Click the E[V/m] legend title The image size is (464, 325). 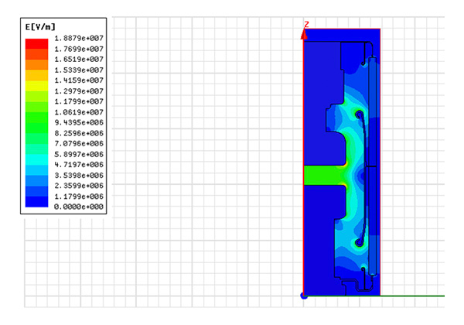[x=40, y=27]
